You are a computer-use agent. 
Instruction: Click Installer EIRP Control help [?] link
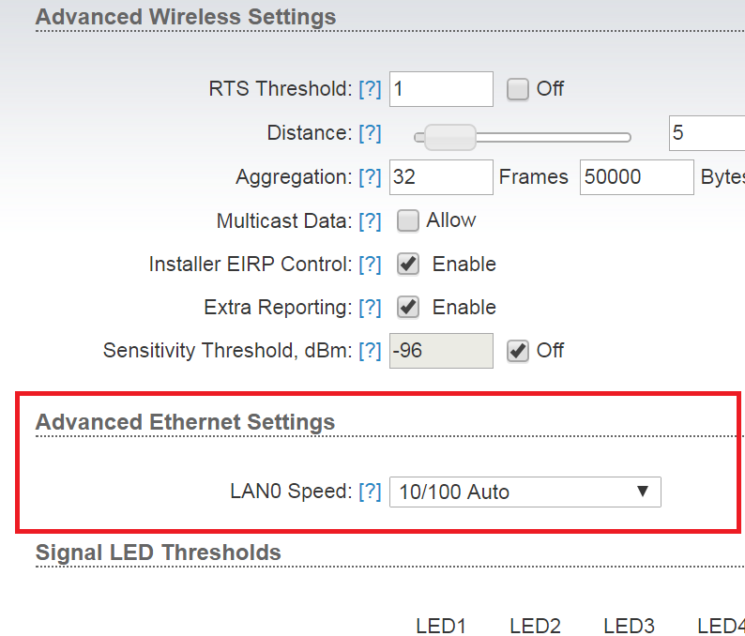[370, 265]
